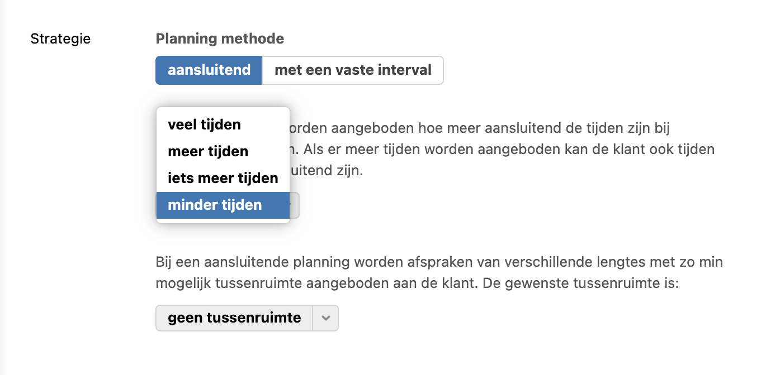
Task: Select the 'aansluitend' planning method
Action: coord(209,70)
